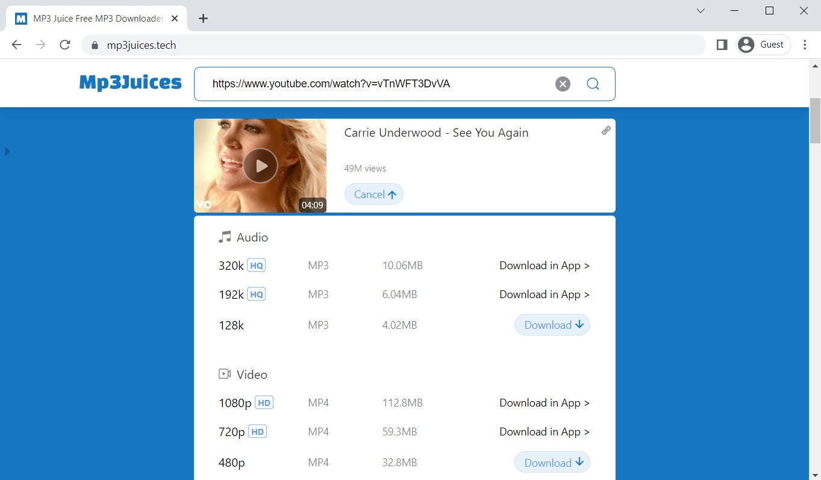Click the scrollbar down arrow
Viewport: 821px width, 480px height.
pos(815,475)
